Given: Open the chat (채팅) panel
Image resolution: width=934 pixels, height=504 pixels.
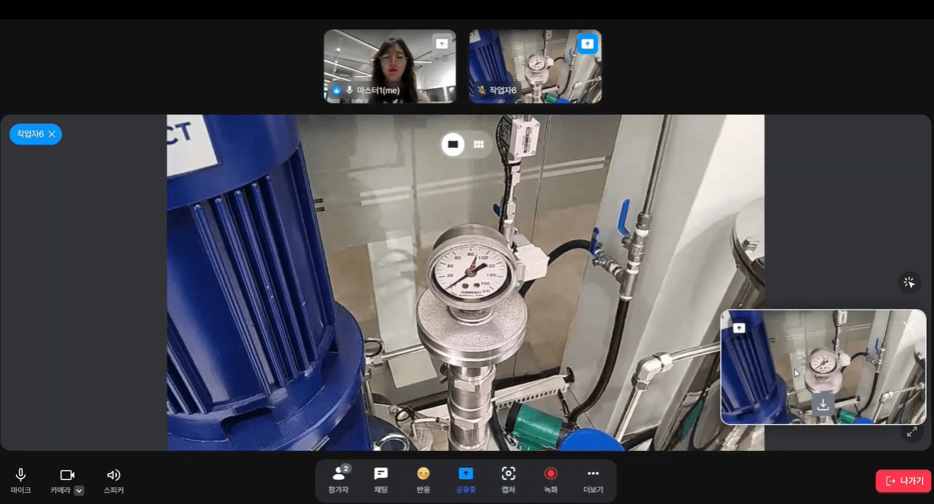Looking at the screenshot, I should [381, 481].
